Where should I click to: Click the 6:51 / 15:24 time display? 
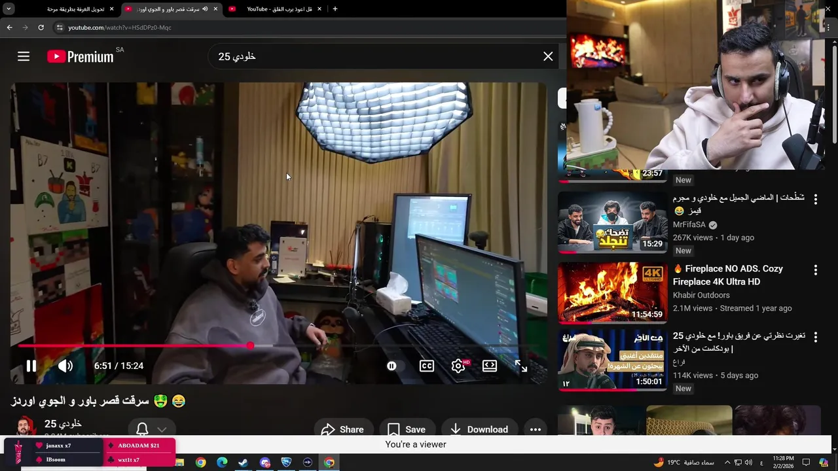[118, 366]
